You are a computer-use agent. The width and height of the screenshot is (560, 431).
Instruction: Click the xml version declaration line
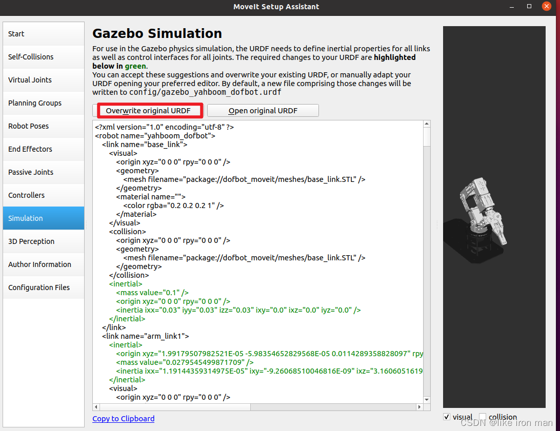164,127
